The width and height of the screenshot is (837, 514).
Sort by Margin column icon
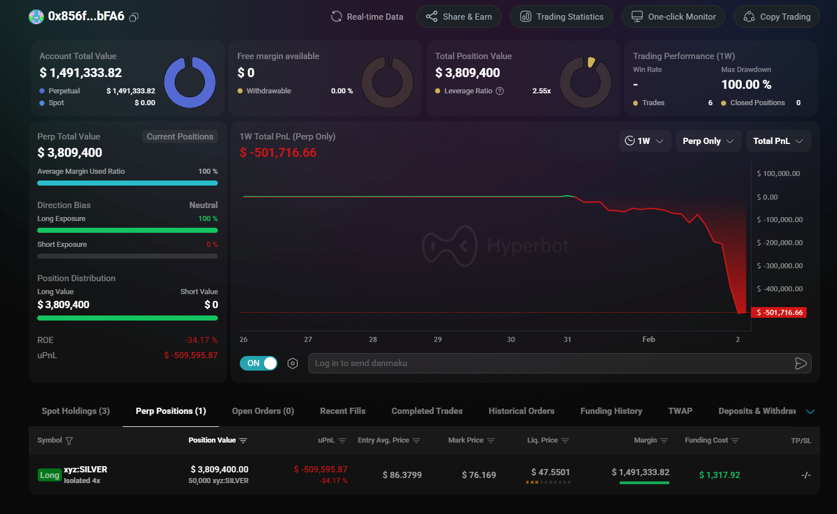click(x=664, y=441)
